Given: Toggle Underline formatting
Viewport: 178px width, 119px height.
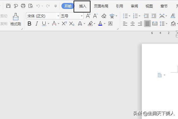Looking at the screenshot, I should click(x=44, y=24).
